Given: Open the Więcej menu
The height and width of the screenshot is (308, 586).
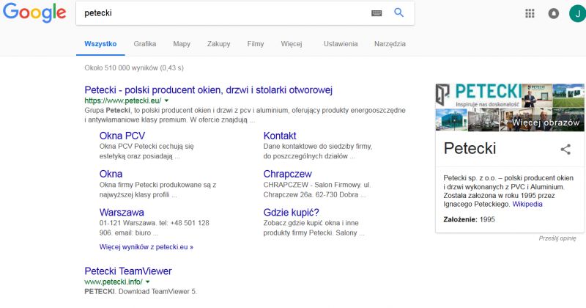Looking at the screenshot, I should pyautogui.click(x=291, y=44).
